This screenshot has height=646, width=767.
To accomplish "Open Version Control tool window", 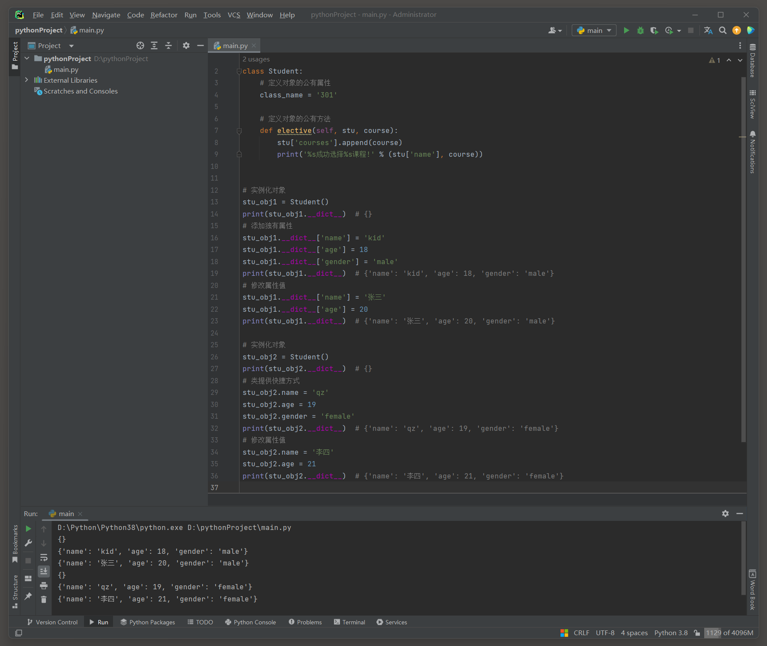I will [x=52, y=622].
